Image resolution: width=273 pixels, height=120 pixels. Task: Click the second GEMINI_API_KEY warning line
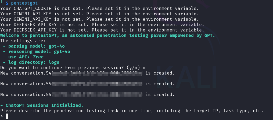pos(99,19)
